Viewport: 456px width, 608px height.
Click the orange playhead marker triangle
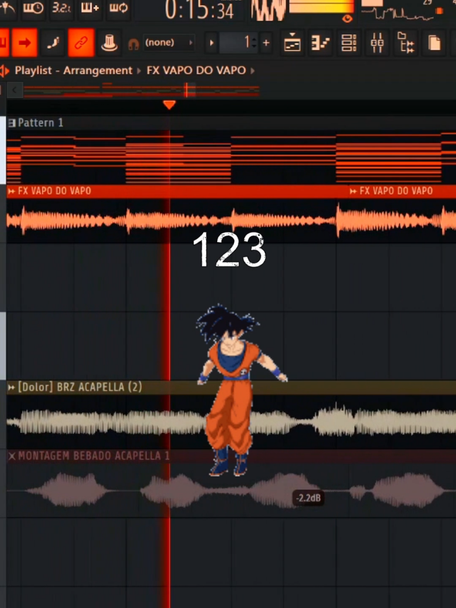tap(169, 105)
